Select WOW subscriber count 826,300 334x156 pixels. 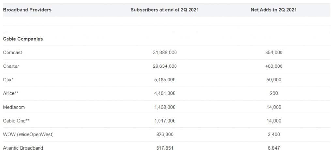click(x=165, y=134)
